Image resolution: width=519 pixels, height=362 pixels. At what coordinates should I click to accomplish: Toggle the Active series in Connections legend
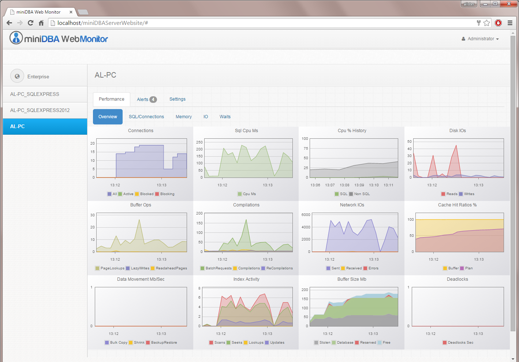pyautogui.click(x=126, y=194)
